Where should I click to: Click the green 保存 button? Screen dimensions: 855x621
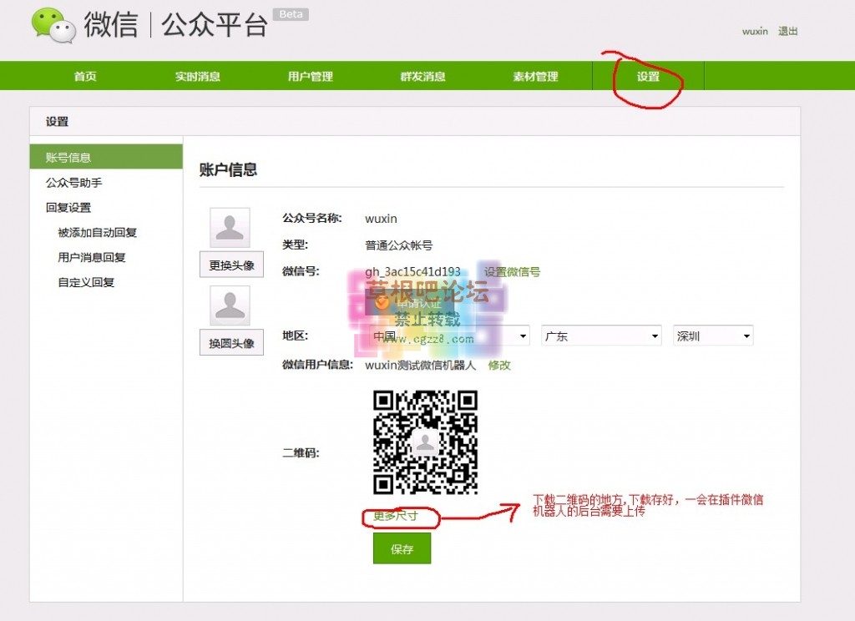(401, 548)
